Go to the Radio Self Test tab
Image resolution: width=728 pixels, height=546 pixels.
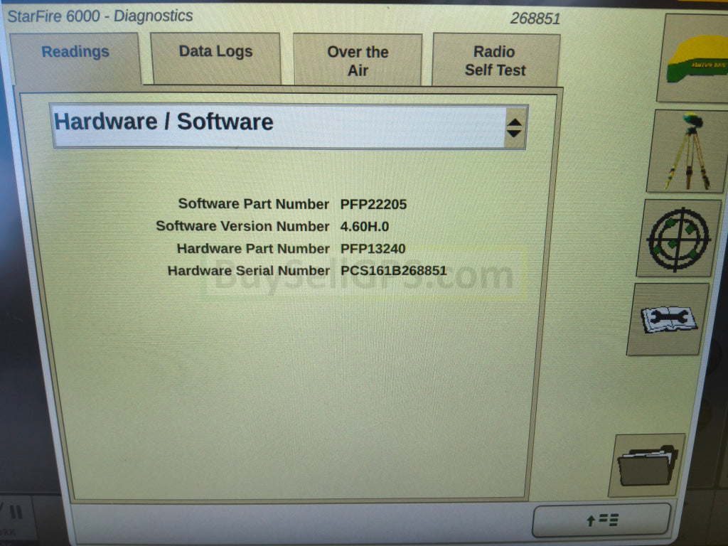click(495, 60)
